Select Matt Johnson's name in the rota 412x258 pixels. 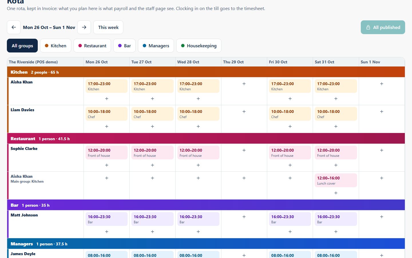(x=24, y=215)
